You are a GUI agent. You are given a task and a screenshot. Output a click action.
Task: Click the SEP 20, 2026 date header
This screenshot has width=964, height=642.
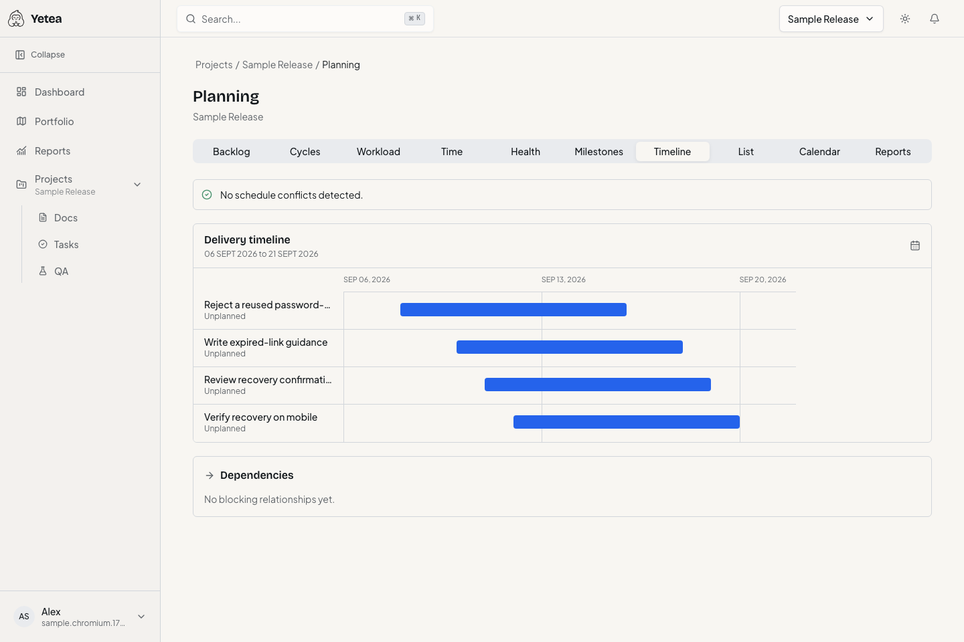coord(762,280)
